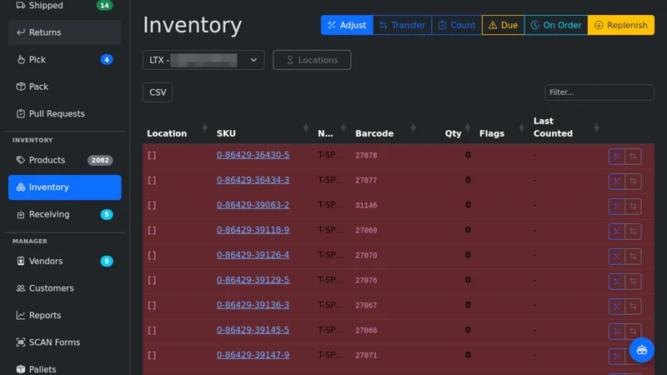This screenshot has width=667, height=375.
Task: Click barcode value 31146
Action: pos(366,205)
